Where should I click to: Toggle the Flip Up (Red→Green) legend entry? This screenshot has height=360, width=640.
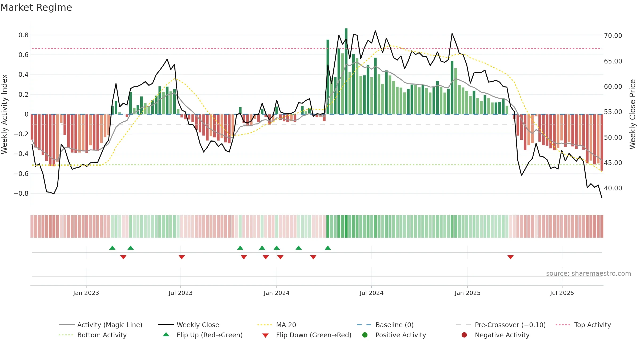pyautogui.click(x=203, y=335)
